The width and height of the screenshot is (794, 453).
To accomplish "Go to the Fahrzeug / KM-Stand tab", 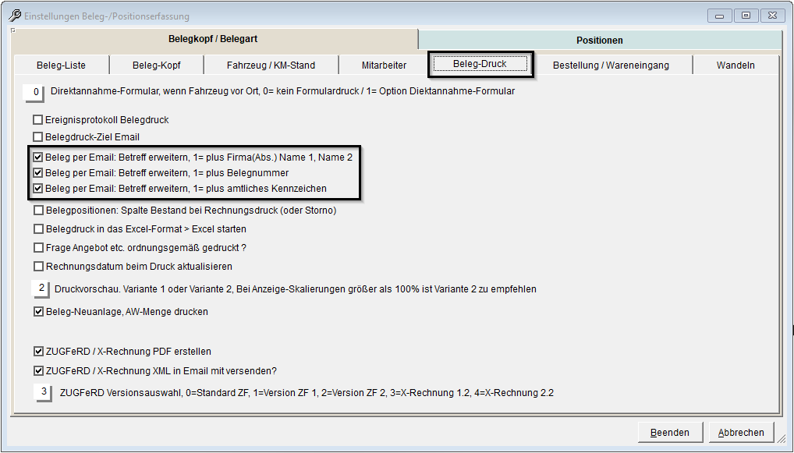I will tap(271, 65).
